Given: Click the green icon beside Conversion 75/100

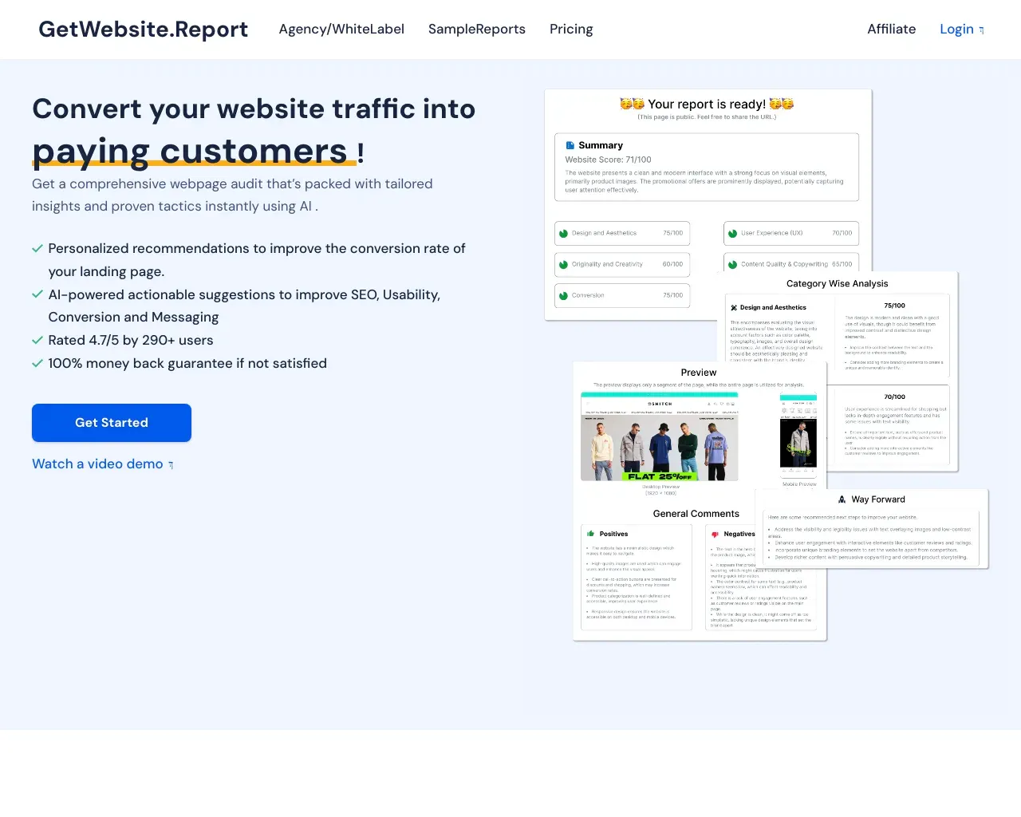Looking at the screenshot, I should 564,296.
